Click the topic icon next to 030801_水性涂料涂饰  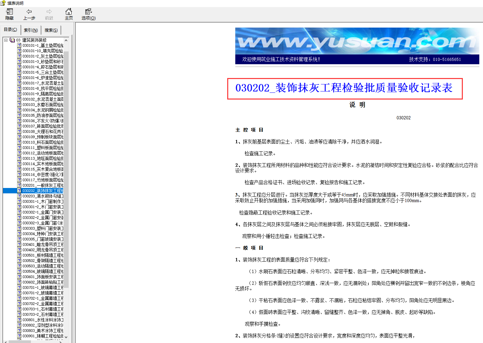coord(19,320)
